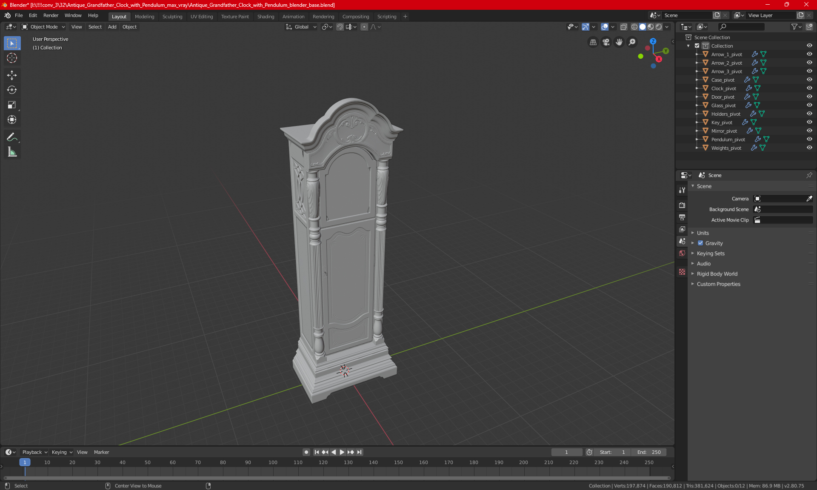Toggle auto keying record button

coord(306,452)
